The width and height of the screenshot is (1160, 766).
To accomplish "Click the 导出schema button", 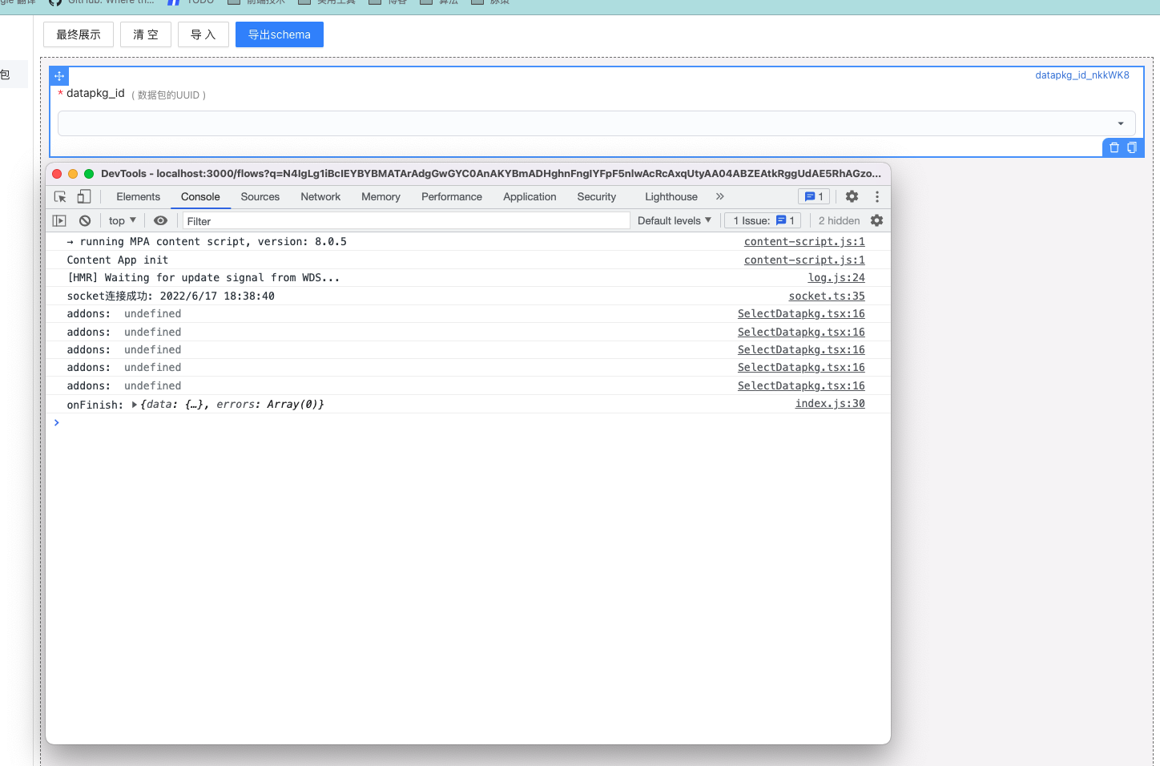I will [279, 34].
